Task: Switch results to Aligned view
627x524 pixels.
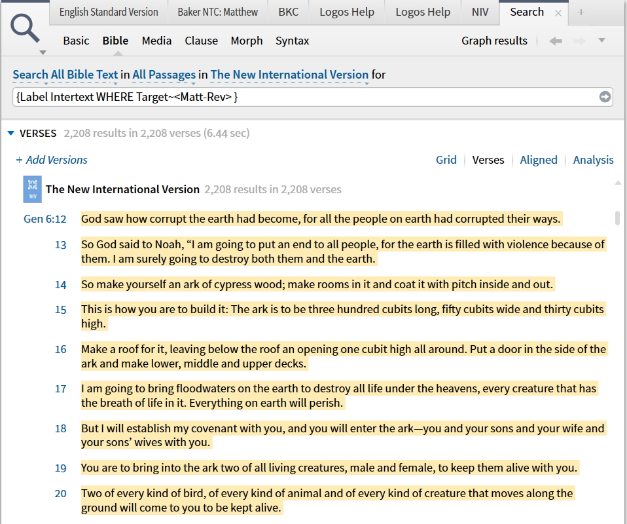Action: point(538,160)
